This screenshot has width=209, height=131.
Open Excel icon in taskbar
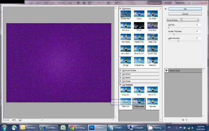coord(63,128)
